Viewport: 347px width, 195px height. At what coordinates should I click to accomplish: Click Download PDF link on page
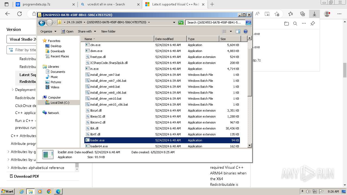pos(24,176)
